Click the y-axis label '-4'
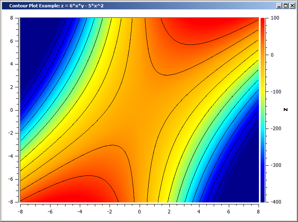 click(11, 156)
